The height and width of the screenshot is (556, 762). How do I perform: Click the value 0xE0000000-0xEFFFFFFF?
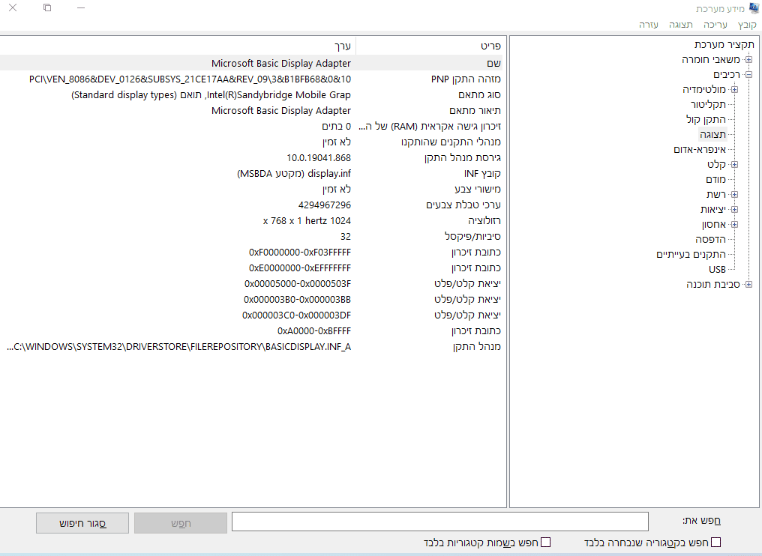click(x=300, y=268)
